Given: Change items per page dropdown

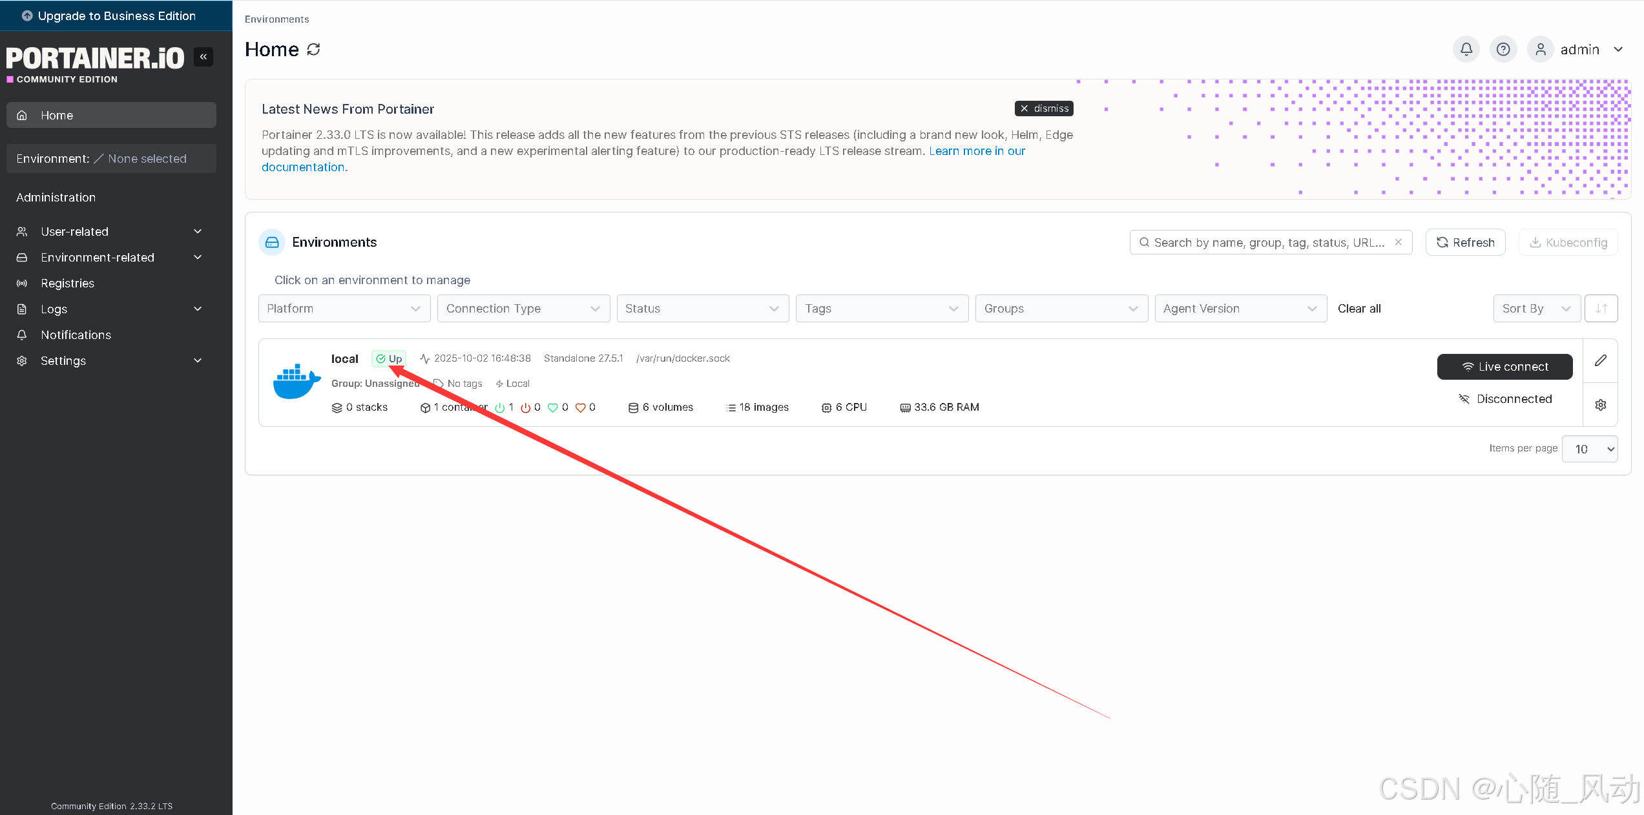Looking at the screenshot, I should pos(1589,449).
